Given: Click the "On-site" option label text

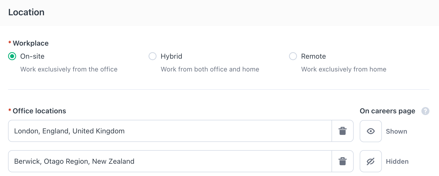Looking at the screenshot, I should [32, 56].
